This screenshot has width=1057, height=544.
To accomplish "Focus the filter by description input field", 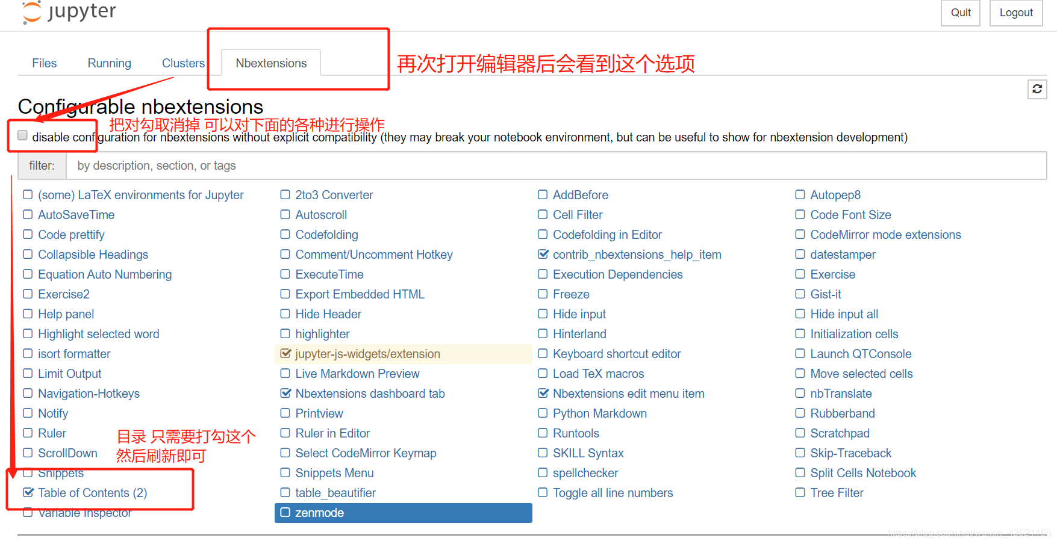I will coord(556,165).
